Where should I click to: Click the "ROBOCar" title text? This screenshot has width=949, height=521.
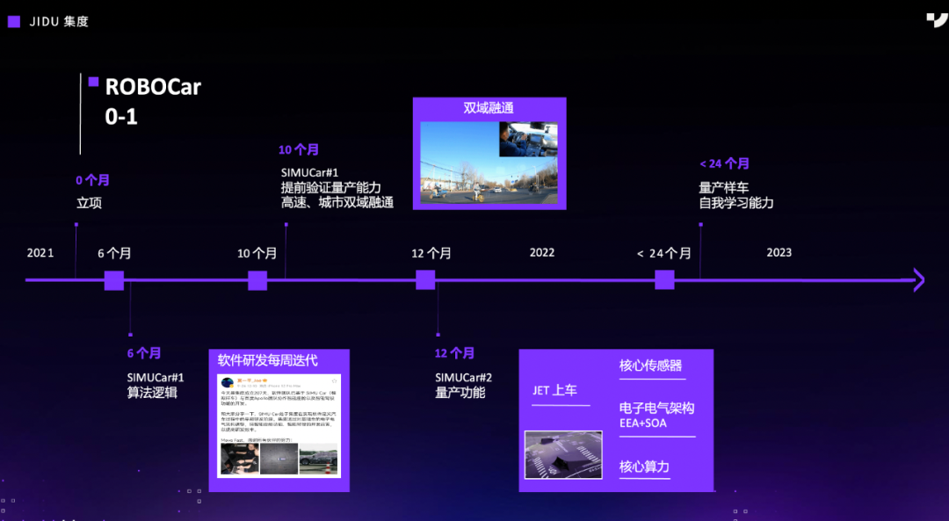point(153,87)
